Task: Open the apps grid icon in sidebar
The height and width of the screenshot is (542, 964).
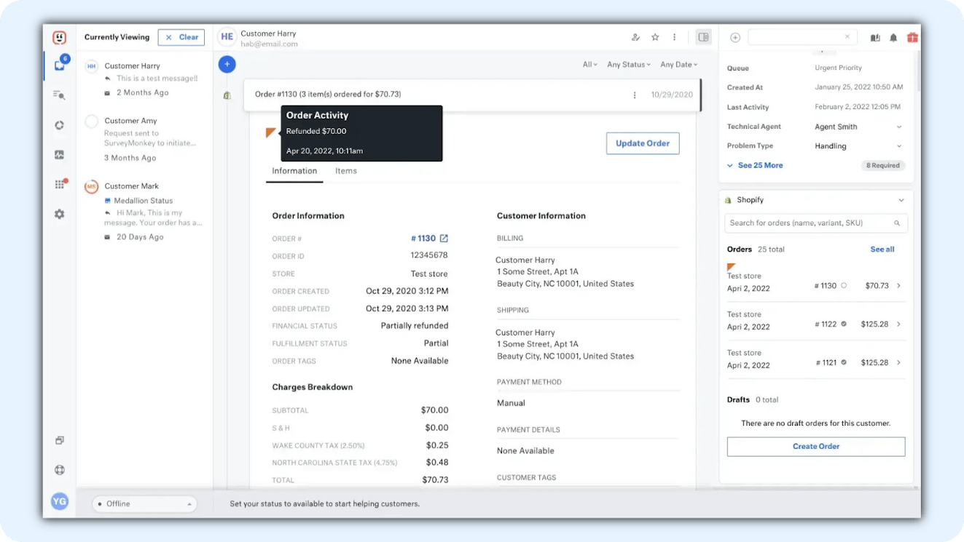Action: coord(60,184)
